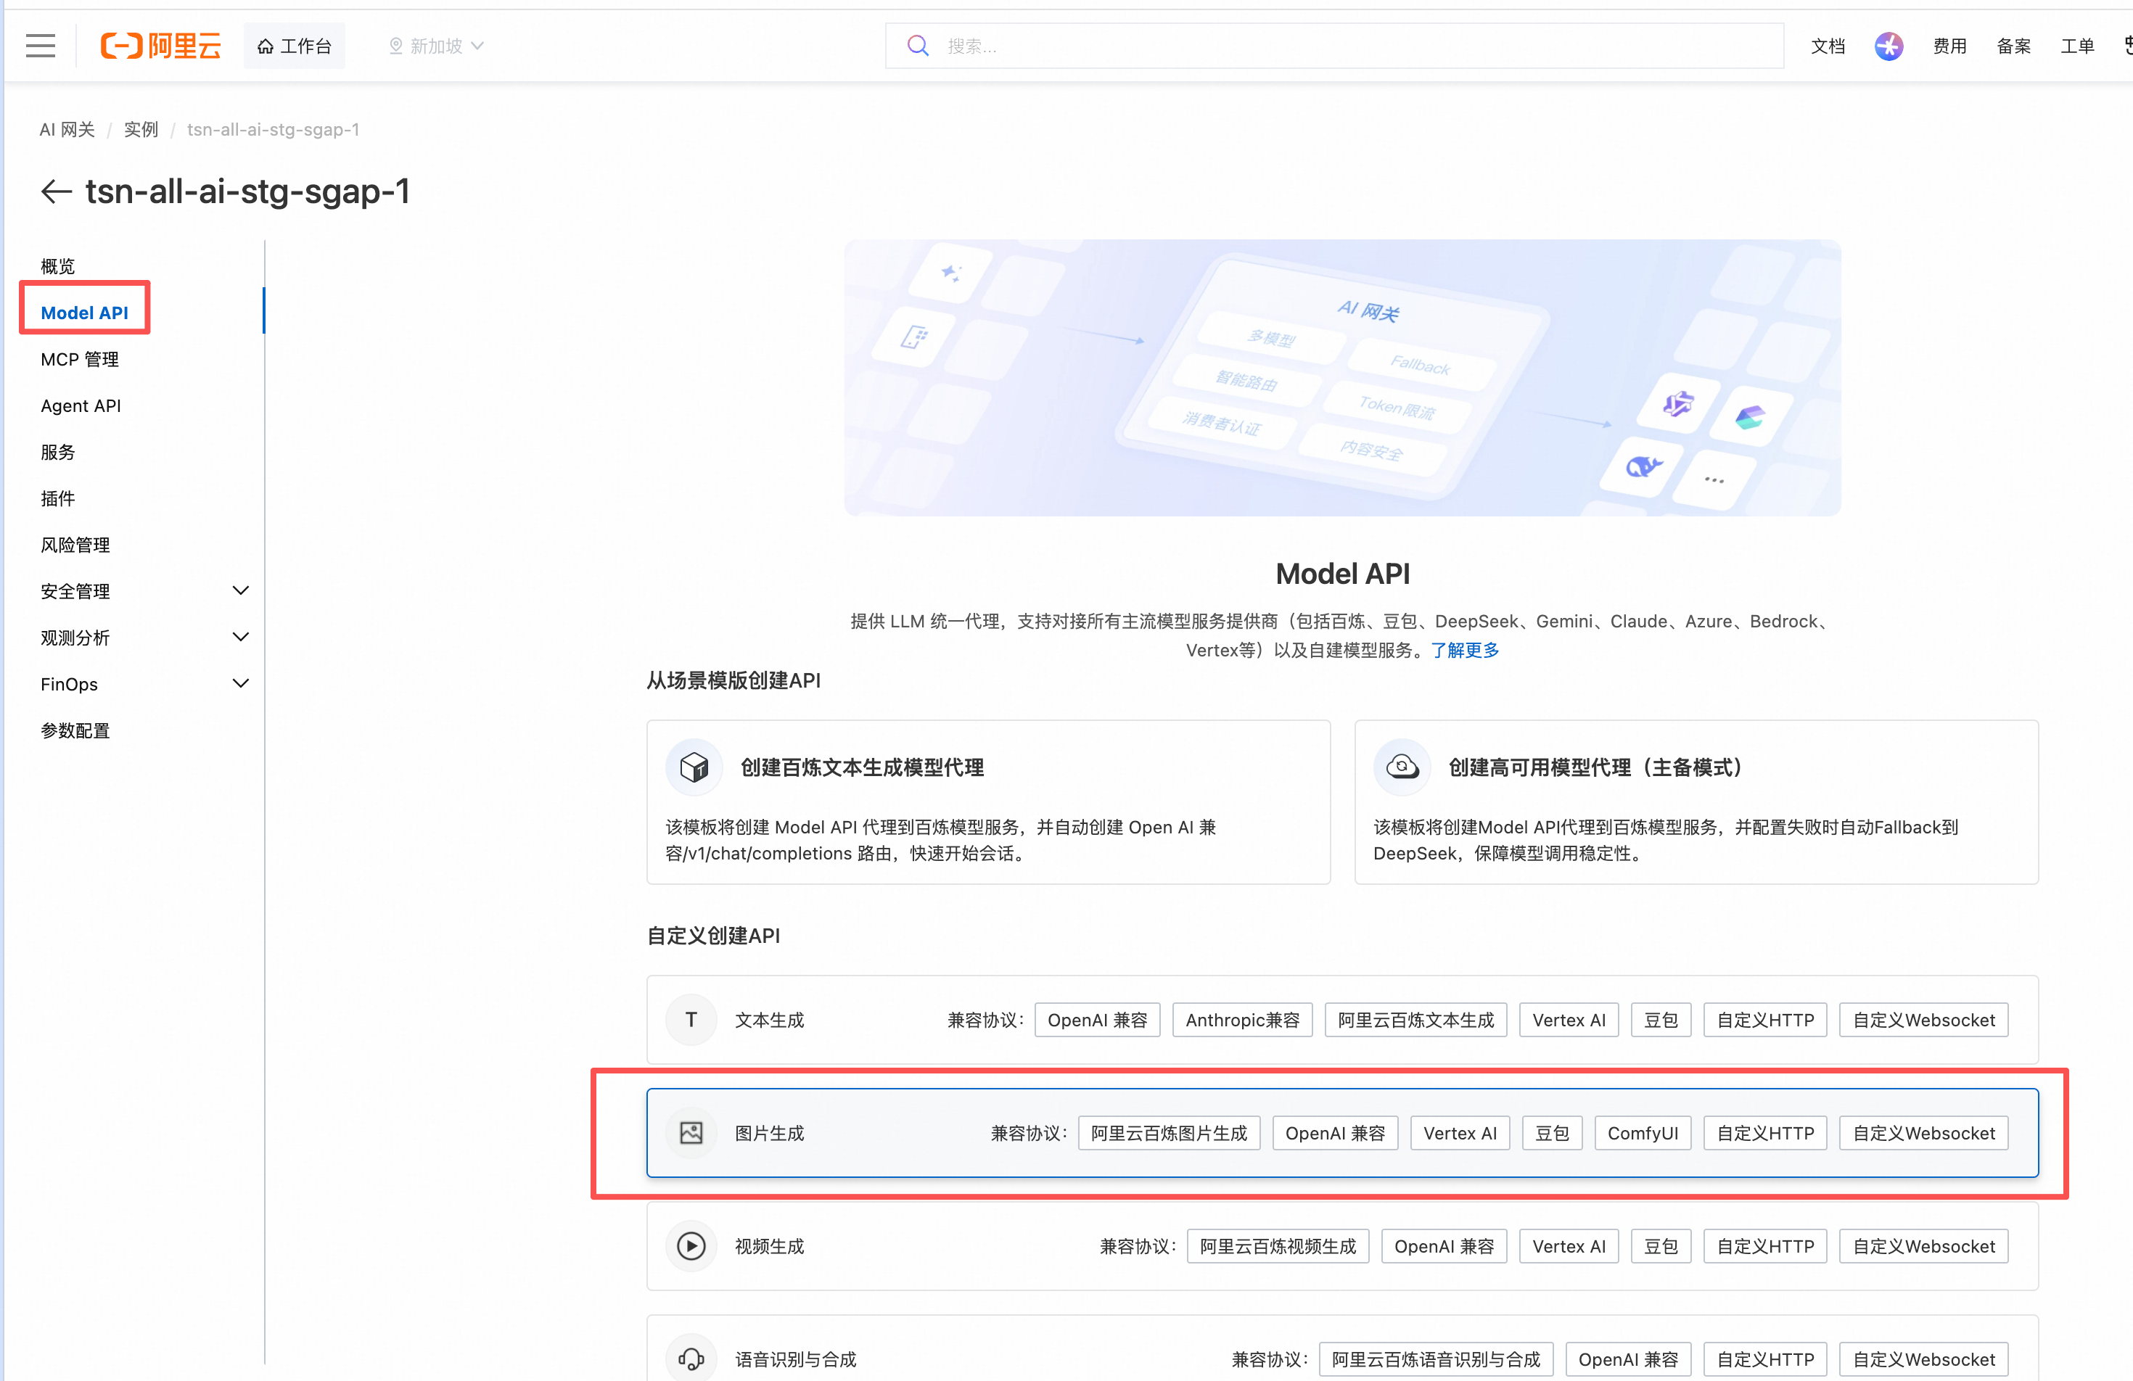Choose OpenAI 兼容 for 视频生成

point(1444,1245)
